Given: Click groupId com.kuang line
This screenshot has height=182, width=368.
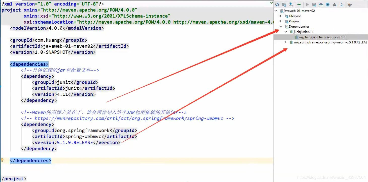Looking at the screenshot, I should (x=49, y=40).
